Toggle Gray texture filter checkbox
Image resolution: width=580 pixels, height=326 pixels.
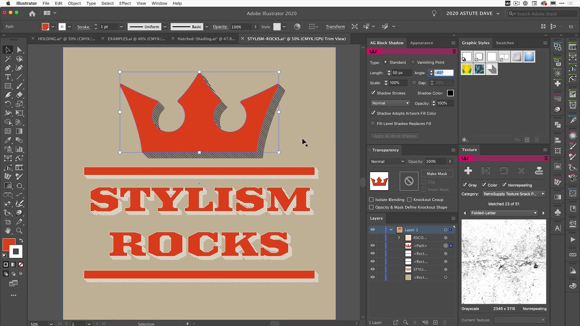tap(464, 185)
